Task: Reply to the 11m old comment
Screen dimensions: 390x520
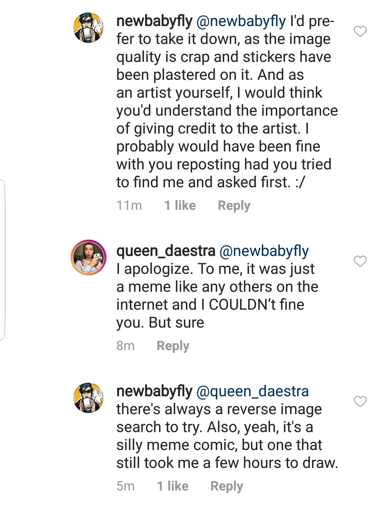Action: point(234,206)
